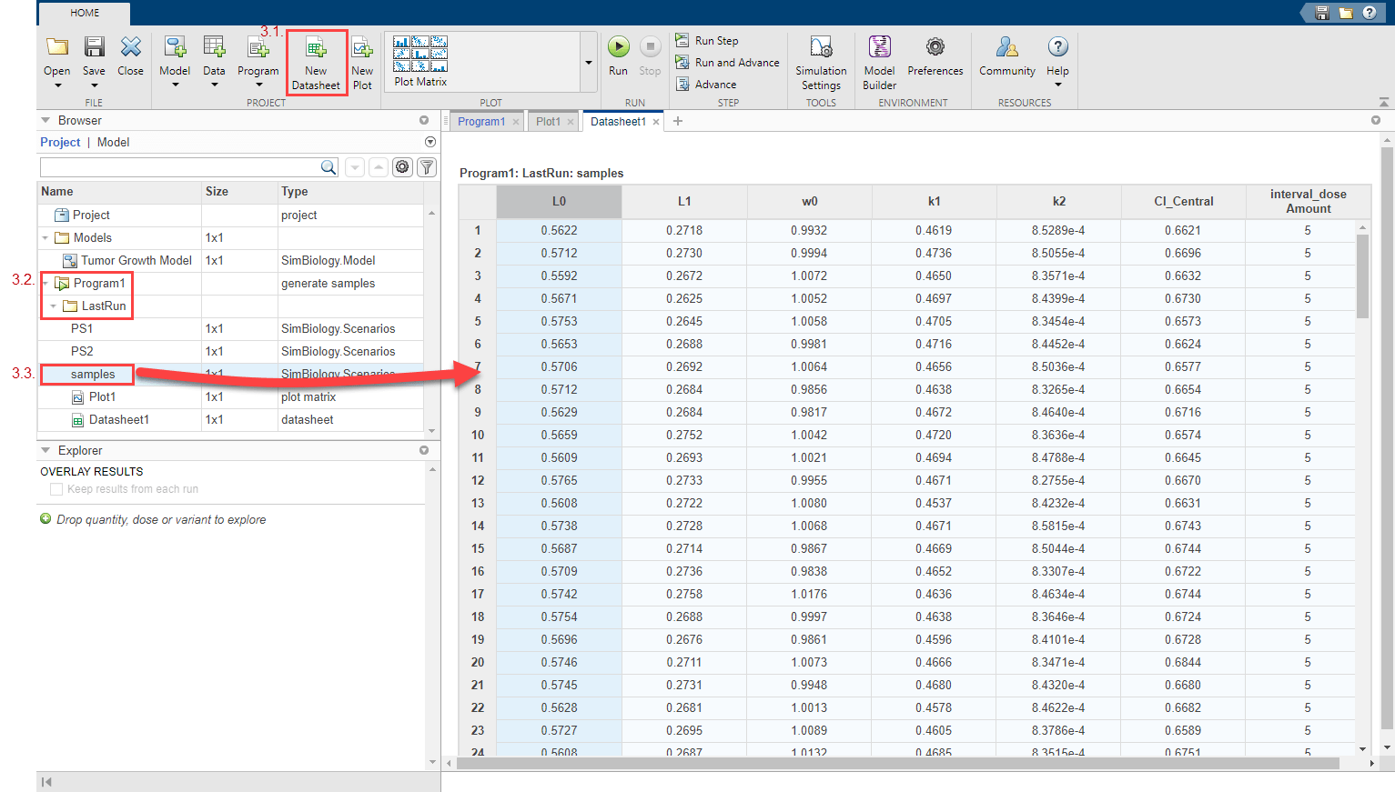Click the Model link in Browser
Viewport: 1395px width, 792px height.
[113, 143]
